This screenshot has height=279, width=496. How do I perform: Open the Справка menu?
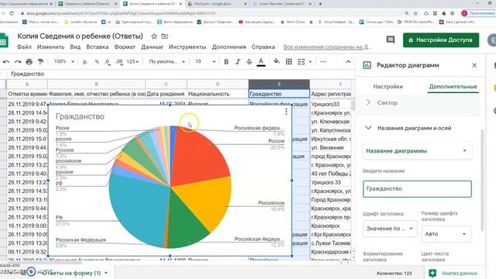[x=263, y=46]
